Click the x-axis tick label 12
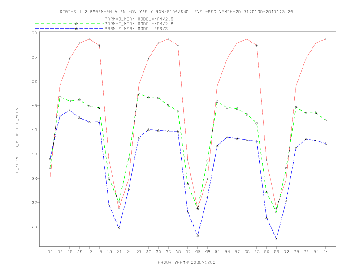The height and width of the screenshot is (274, 355). click(90, 252)
